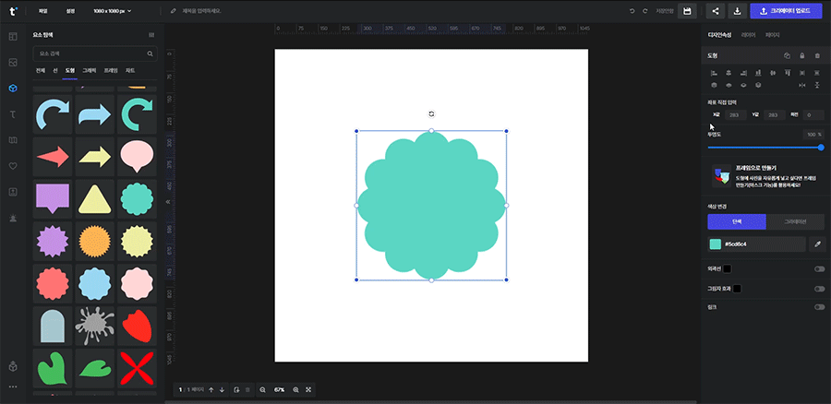The height and width of the screenshot is (404, 831).
Task: Collapse the elements panel with side arrow
Action: (168, 200)
